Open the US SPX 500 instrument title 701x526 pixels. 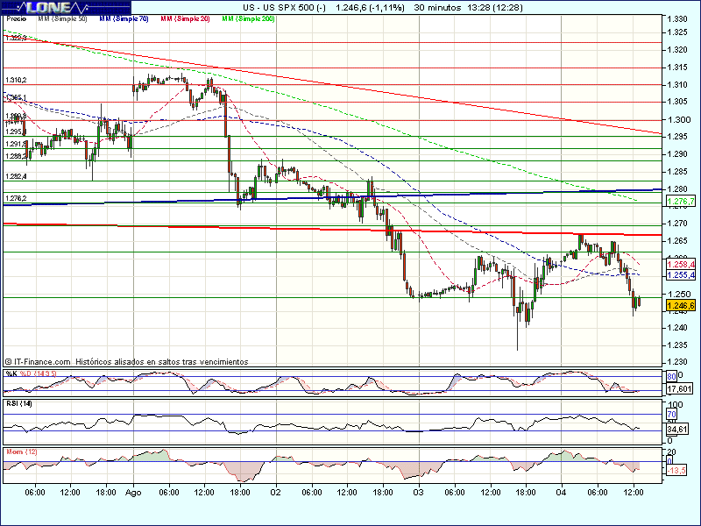coord(272,7)
